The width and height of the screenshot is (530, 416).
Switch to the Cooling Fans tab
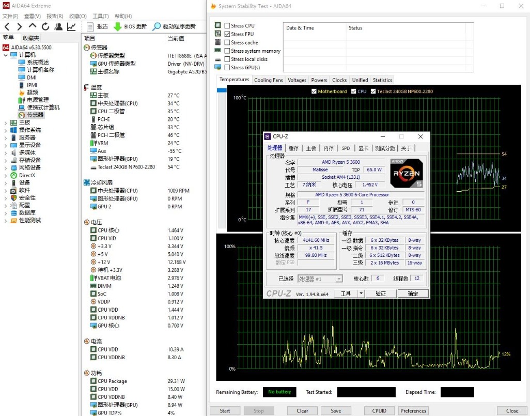pyautogui.click(x=269, y=80)
